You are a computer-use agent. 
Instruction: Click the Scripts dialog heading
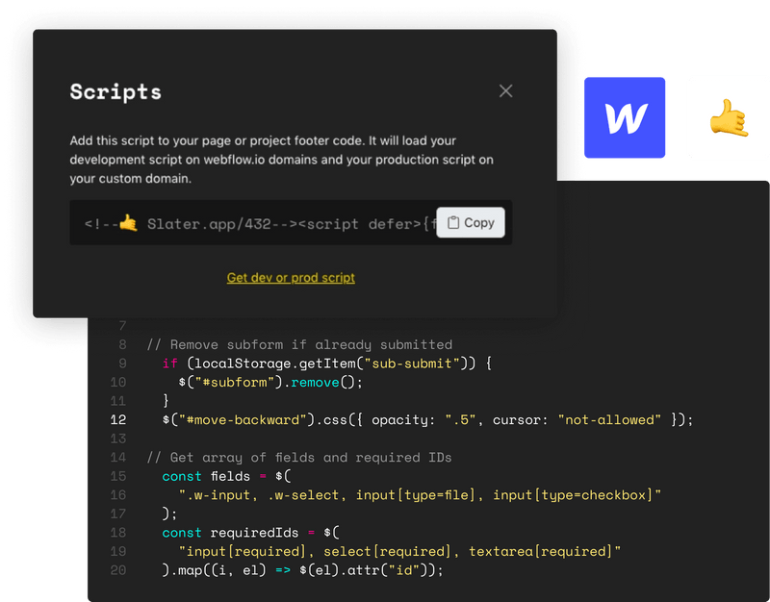click(115, 92)
